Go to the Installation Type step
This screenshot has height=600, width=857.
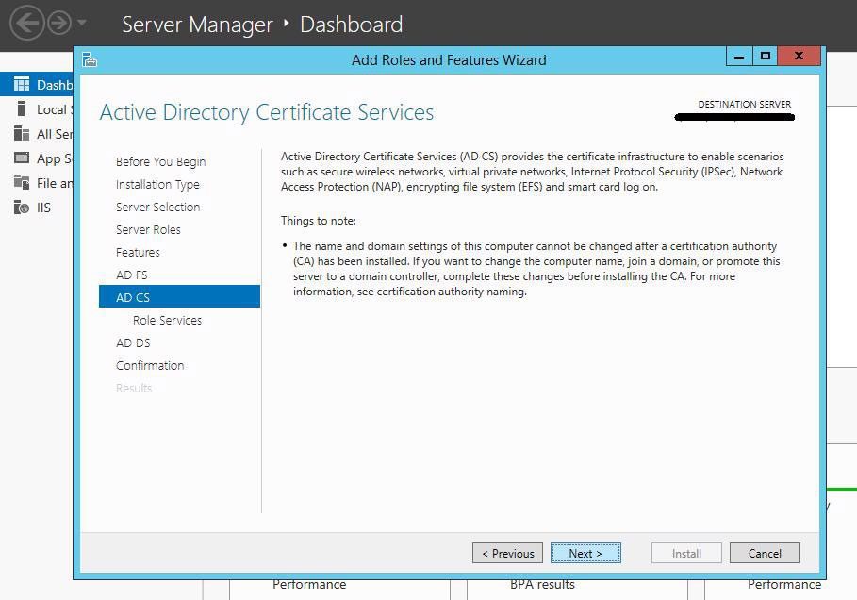click(x=157, y=184)
